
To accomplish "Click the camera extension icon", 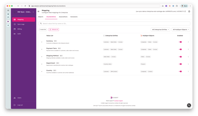I will [x=163, y=6].
